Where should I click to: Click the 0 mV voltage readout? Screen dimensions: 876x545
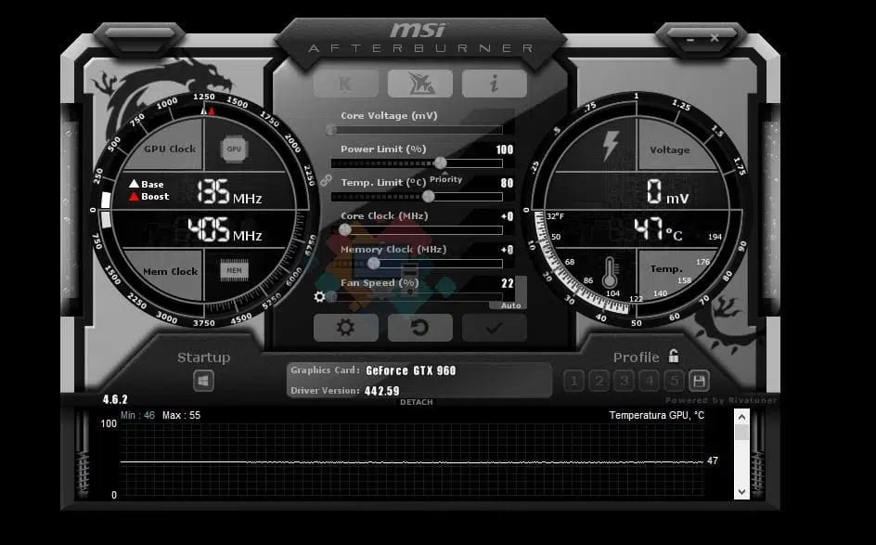tap(667, 192)
